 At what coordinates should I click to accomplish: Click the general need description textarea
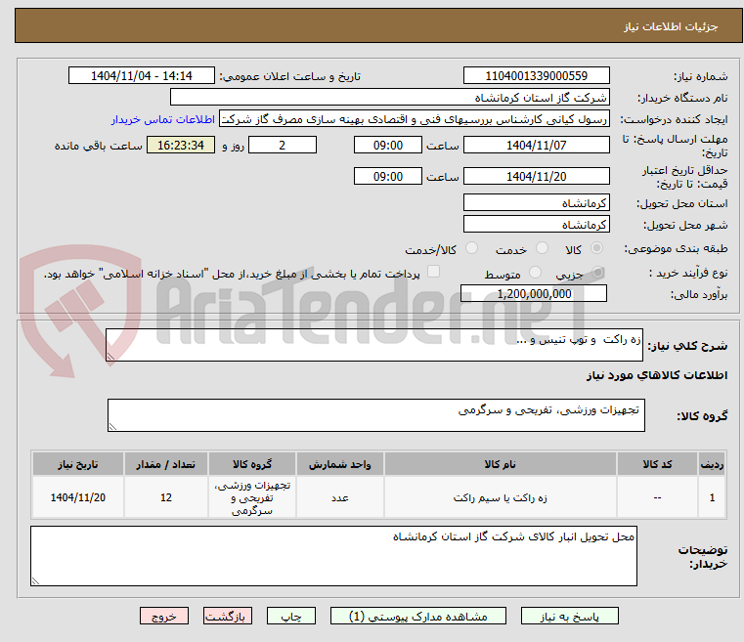373,345
